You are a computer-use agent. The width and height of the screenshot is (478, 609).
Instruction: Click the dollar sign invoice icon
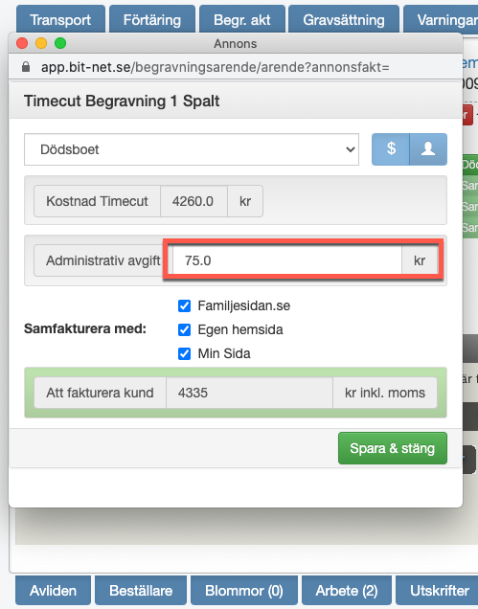391,149
